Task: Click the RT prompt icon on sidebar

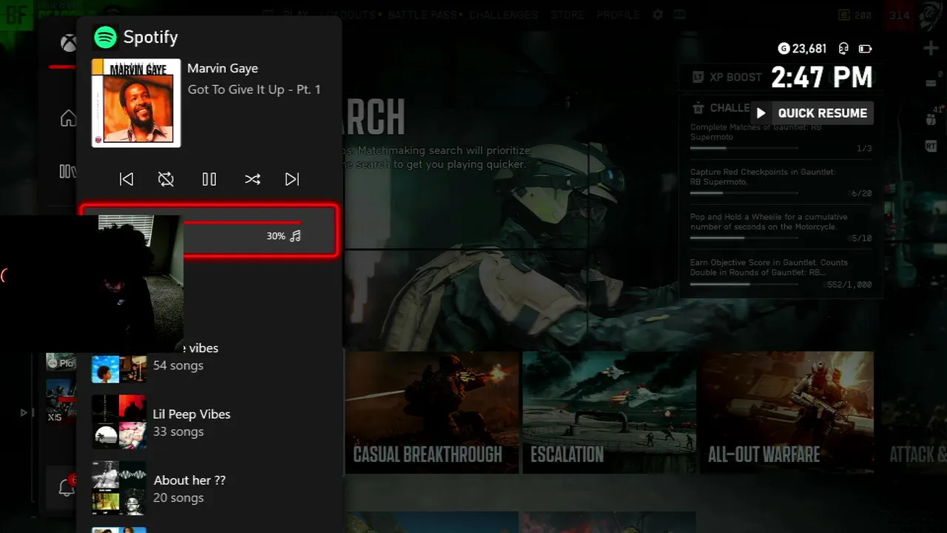Action: pos(931,147)
